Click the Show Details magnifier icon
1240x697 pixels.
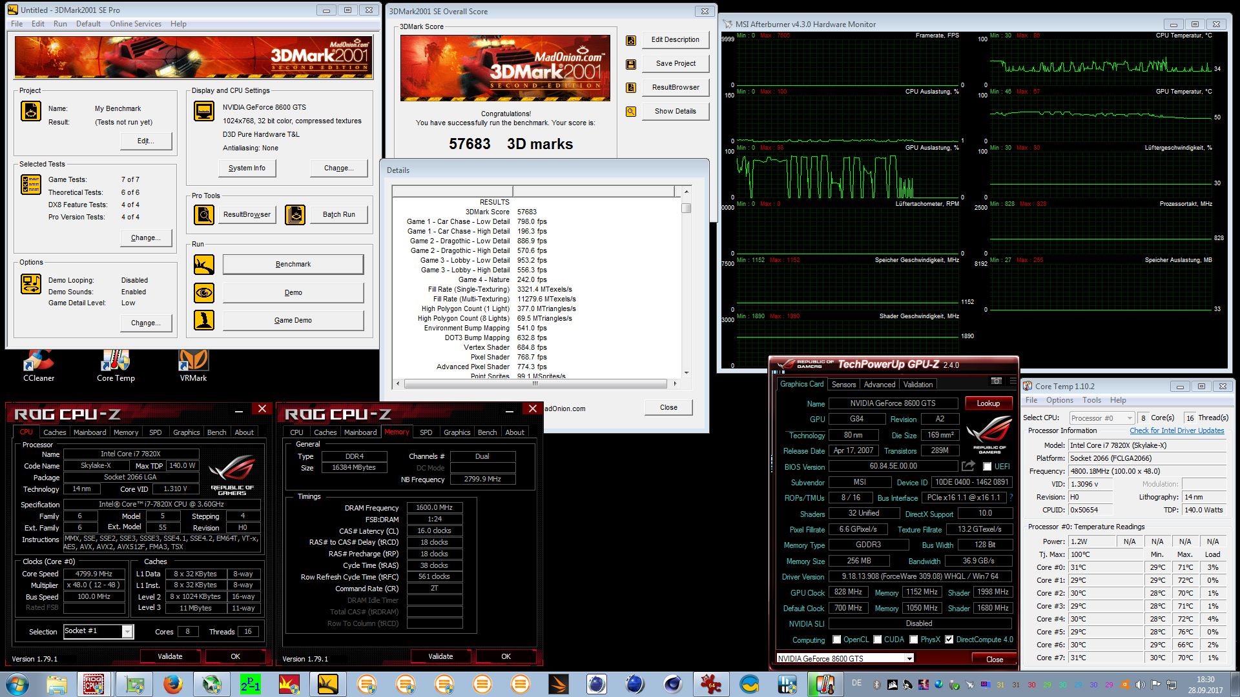point(631,112)
